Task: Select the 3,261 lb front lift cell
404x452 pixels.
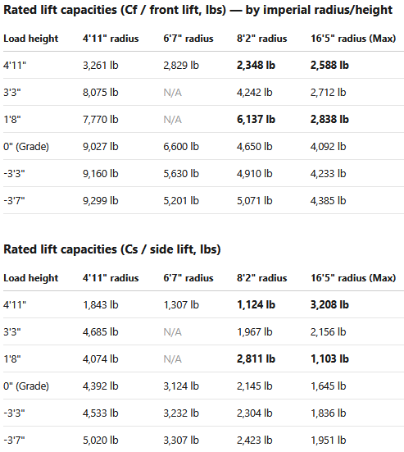Action: coord(101,65)
